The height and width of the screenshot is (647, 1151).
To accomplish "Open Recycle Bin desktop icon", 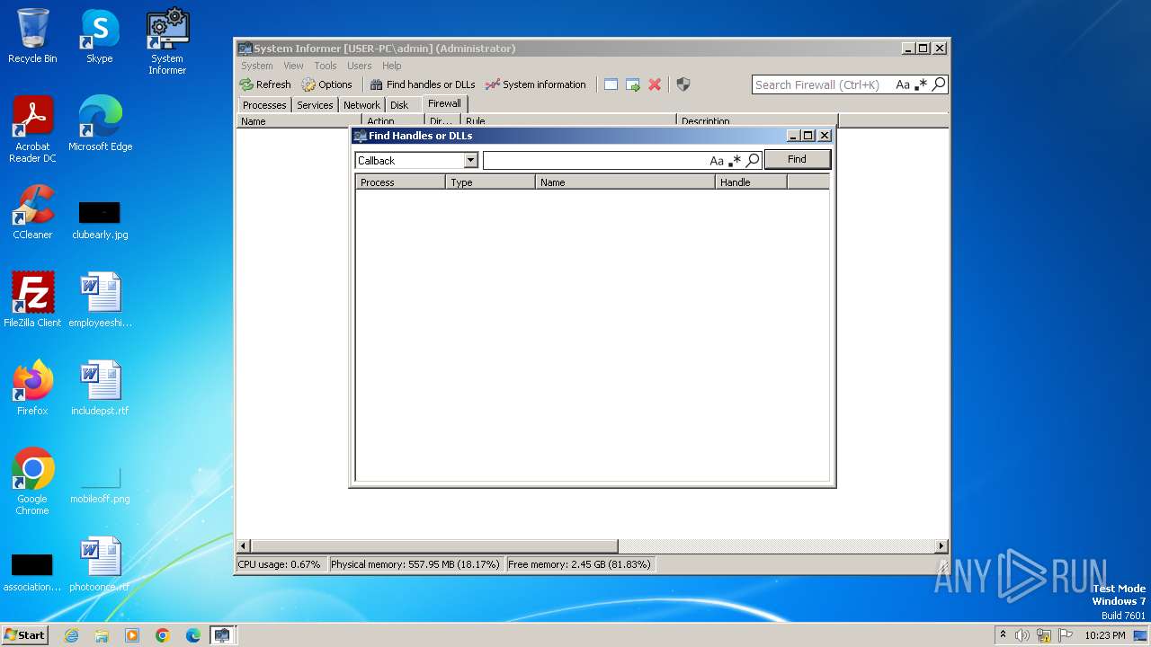I will [x=32, y=36].
